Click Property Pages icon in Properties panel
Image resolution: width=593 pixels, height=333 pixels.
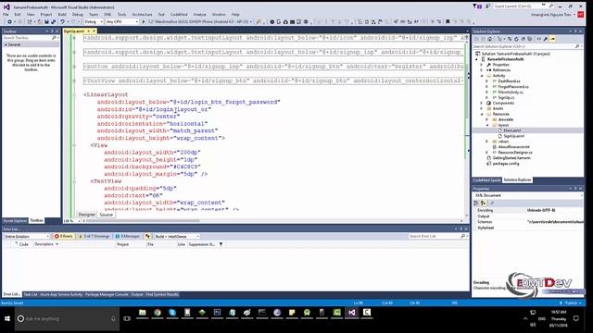(492, 203)
